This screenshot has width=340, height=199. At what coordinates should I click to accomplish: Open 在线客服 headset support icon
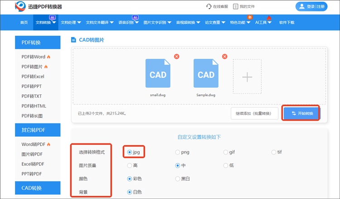tap(209, 7)
